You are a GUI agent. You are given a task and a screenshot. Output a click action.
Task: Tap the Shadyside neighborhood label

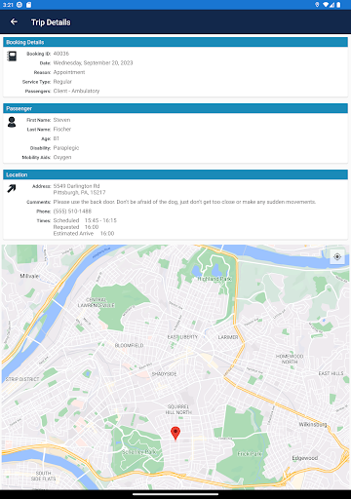[x=164, y=374]
